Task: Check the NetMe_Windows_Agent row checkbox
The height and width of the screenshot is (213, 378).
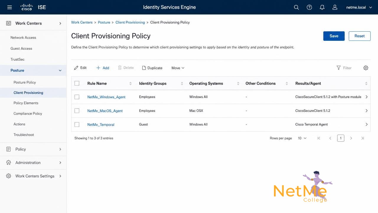Action: click(77, 97)
